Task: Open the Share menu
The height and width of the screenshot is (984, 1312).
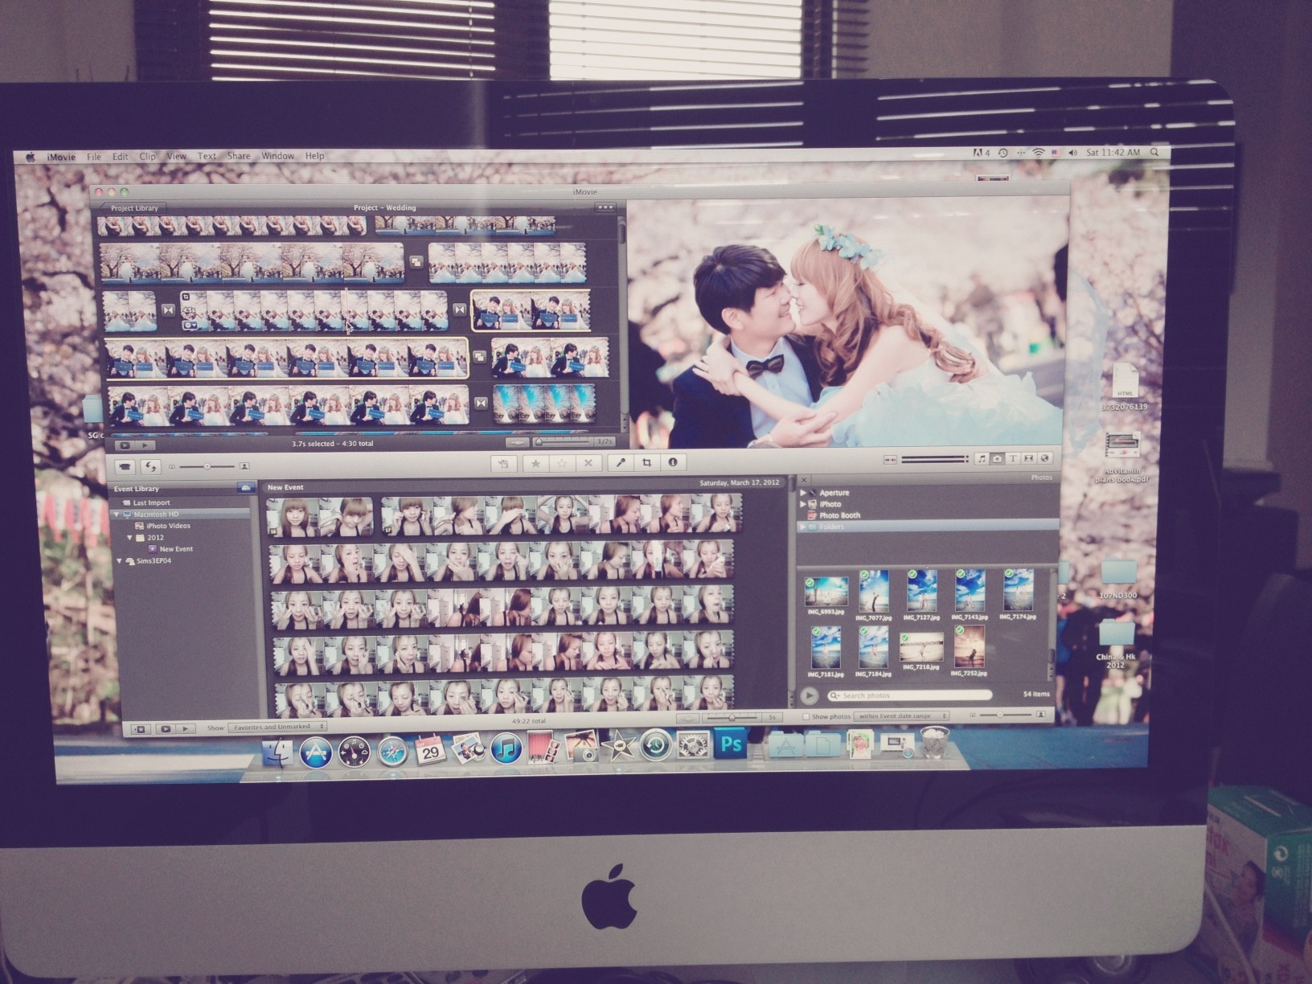Action: (239, 156)
